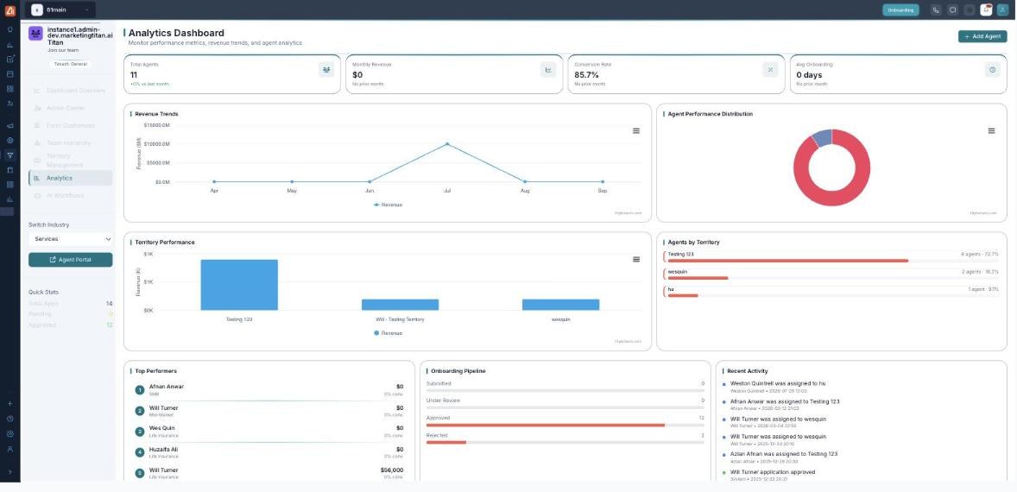
Task: Open the user account avatar icon in top bar
Action: pos(1002,9)
